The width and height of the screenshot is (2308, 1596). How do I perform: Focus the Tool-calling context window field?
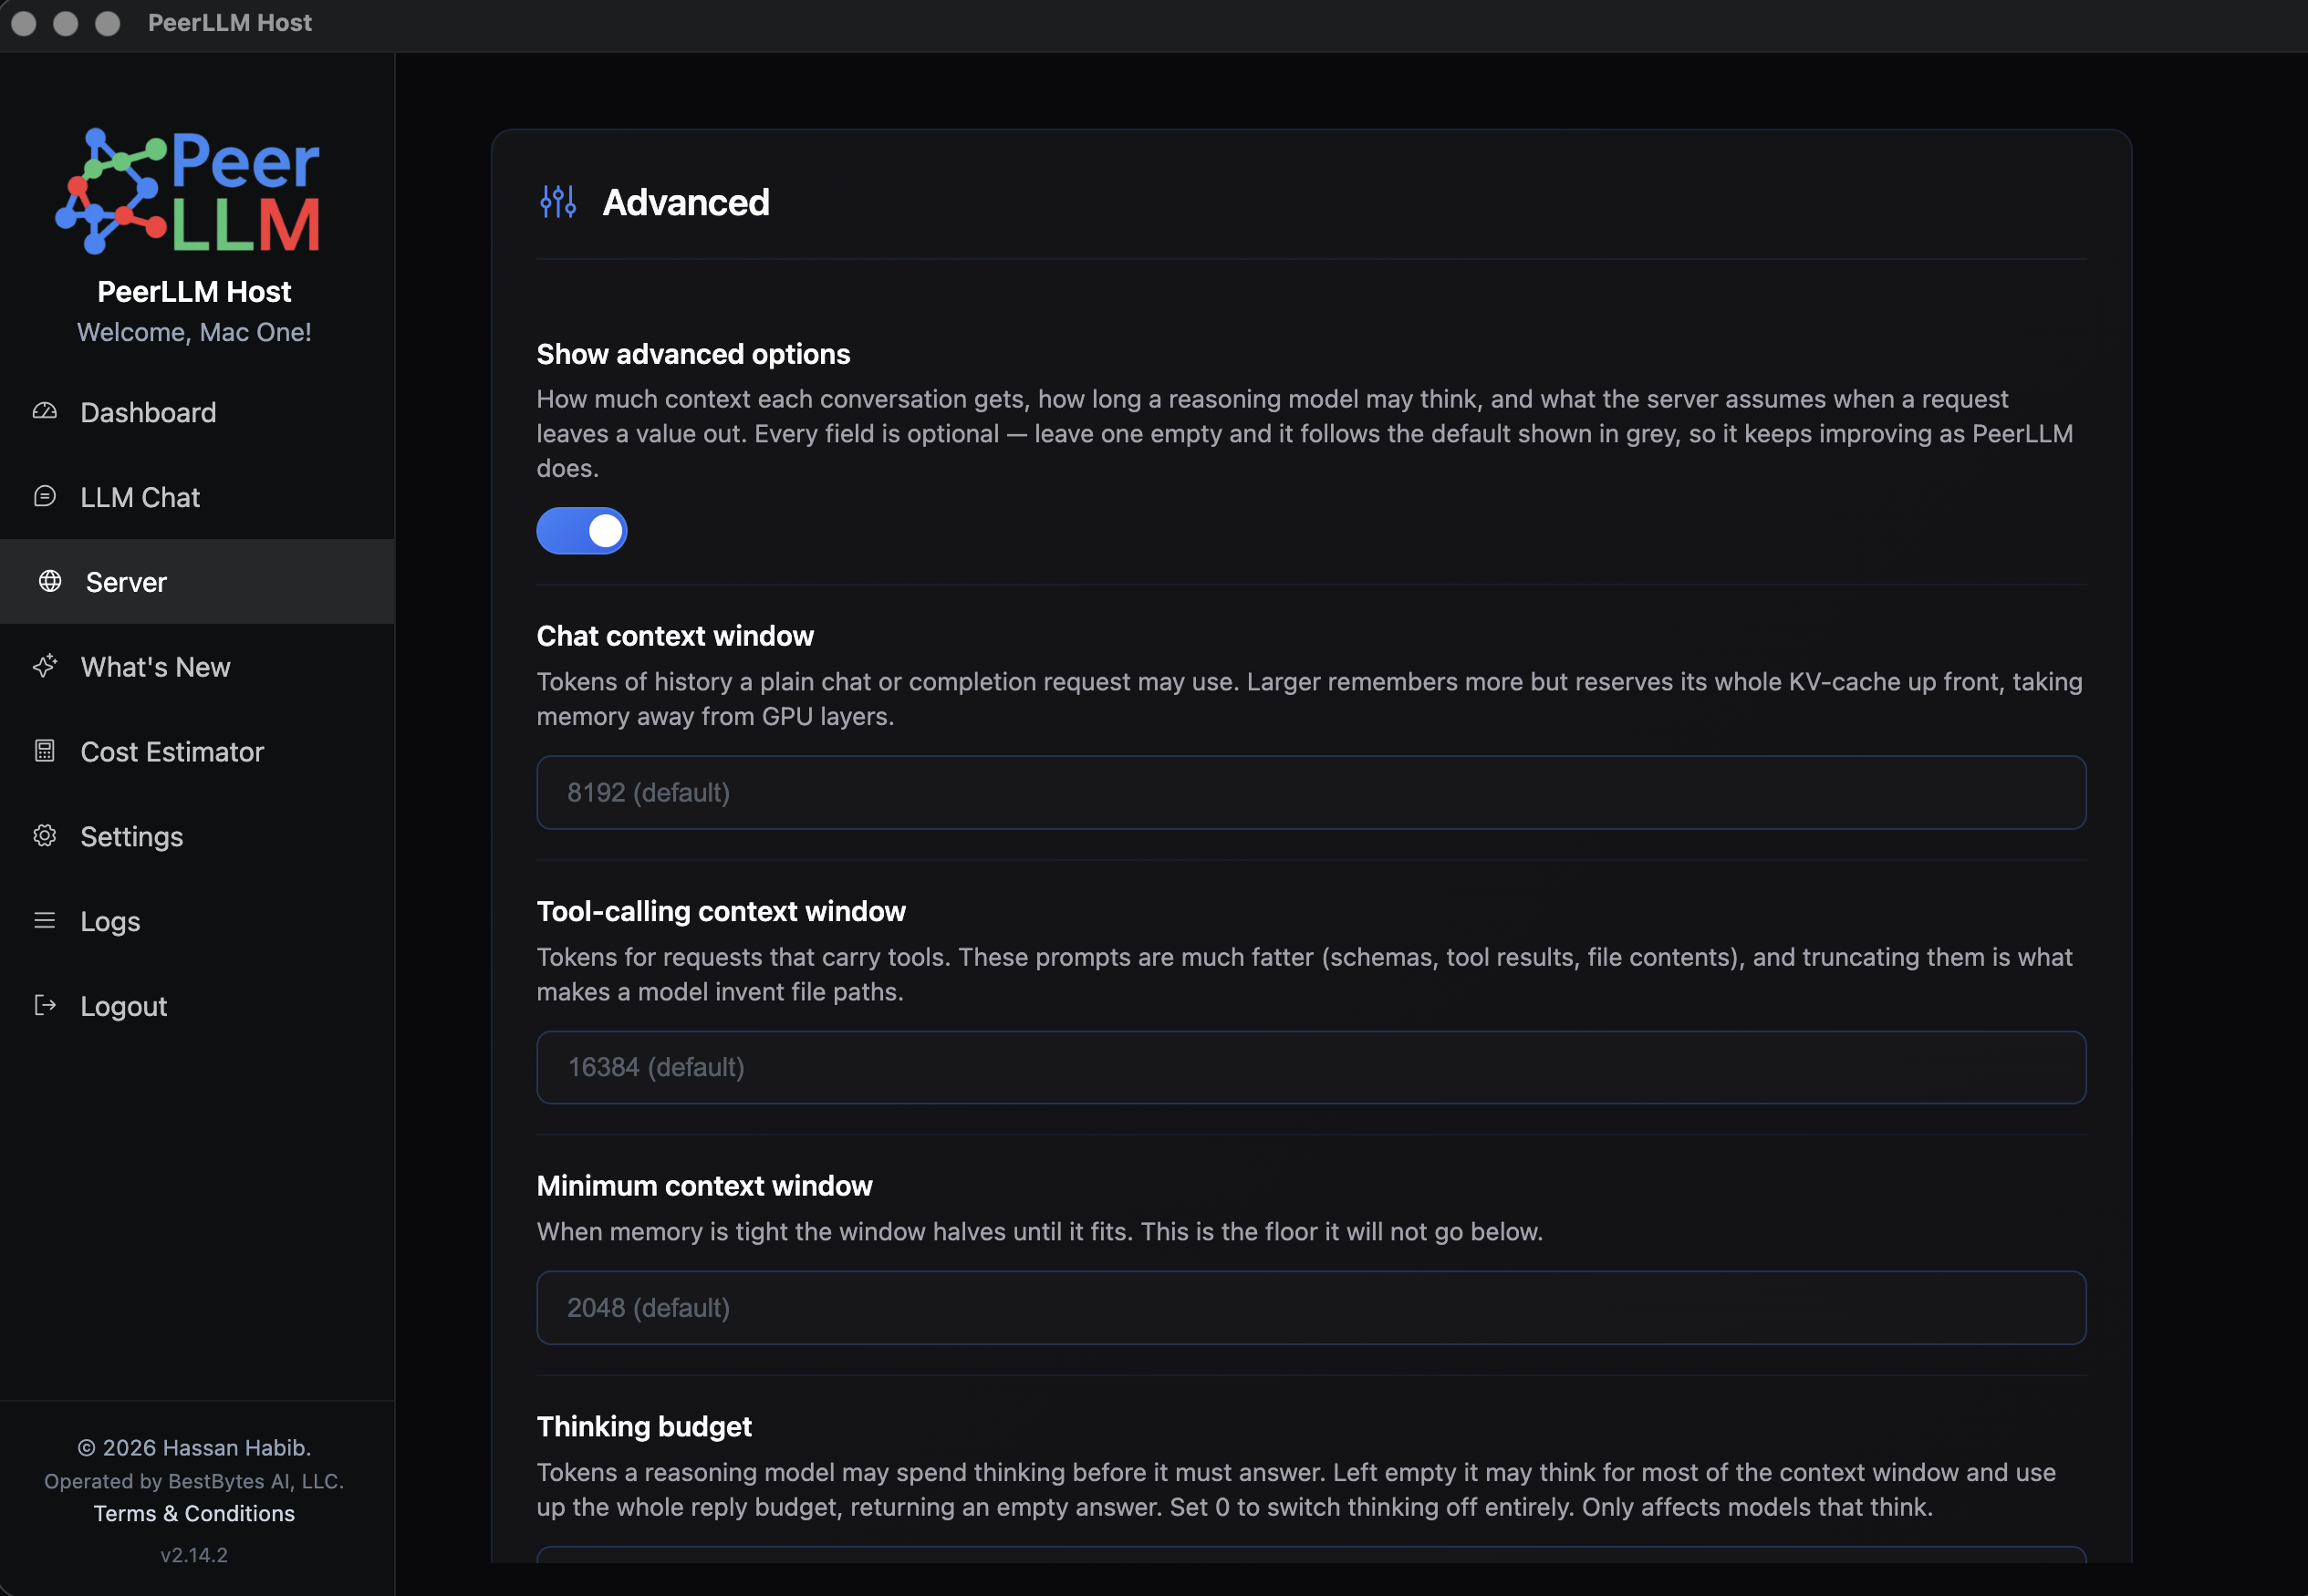tap(1311, 1067)
